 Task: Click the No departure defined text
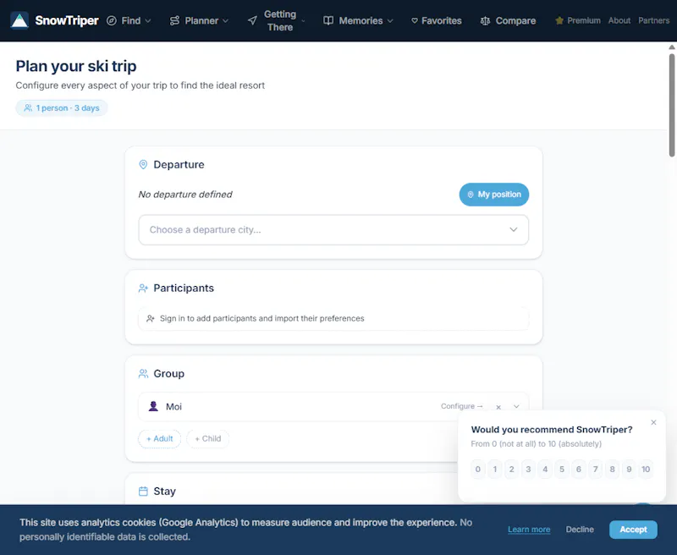tap(185, 195)
